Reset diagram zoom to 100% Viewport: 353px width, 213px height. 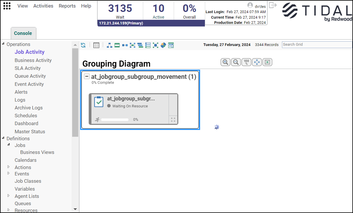246,62
